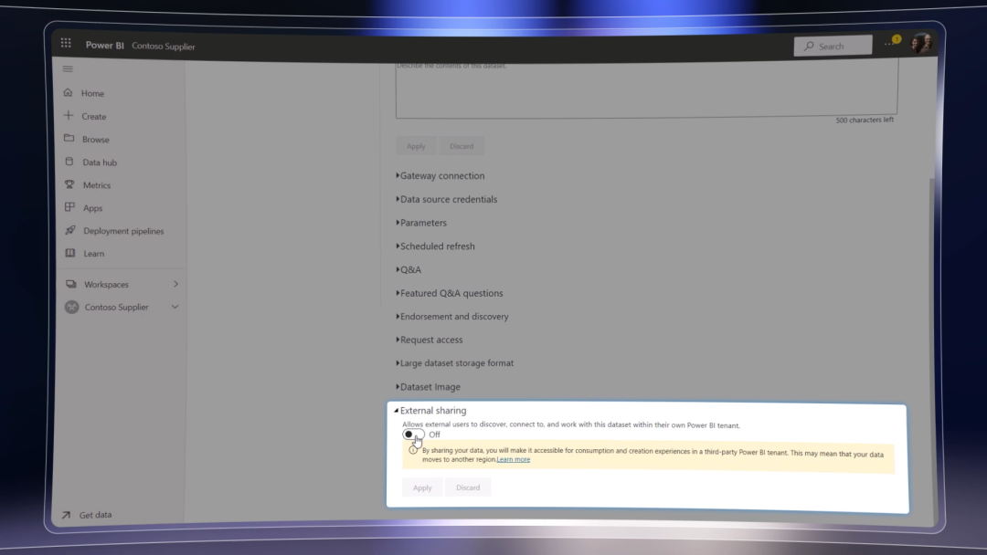The image size is (987, 555).
Task: Click Apply under External sharing
Action: 422,487
